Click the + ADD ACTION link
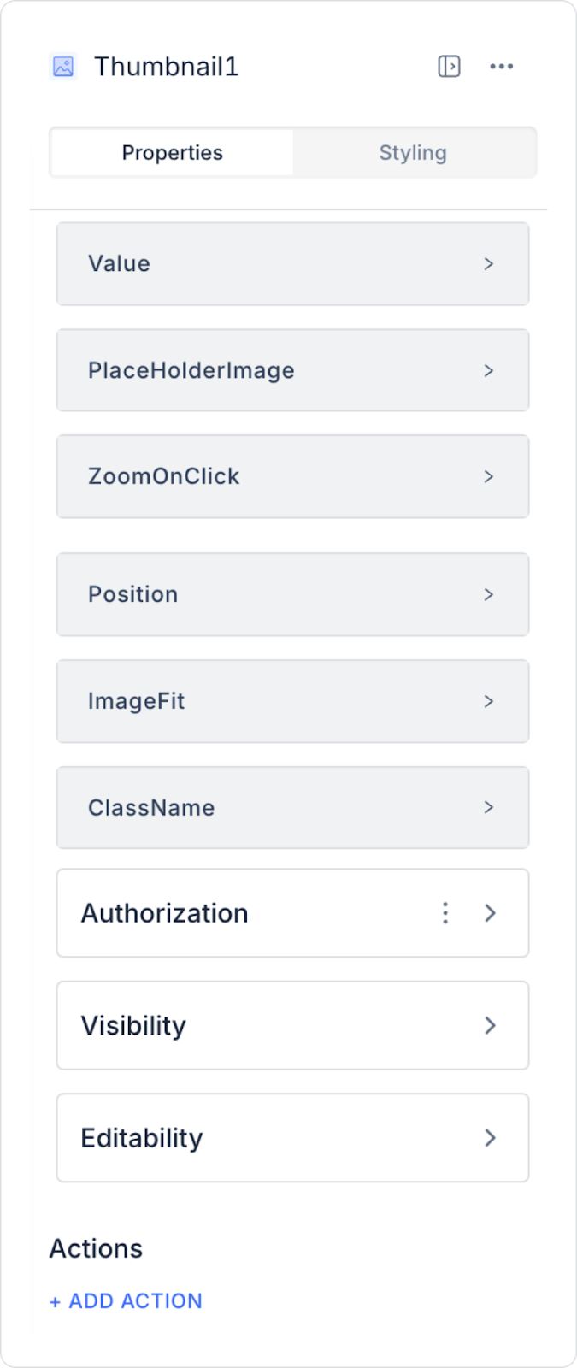The height and width of the screenshot is (1368, 577). point(127,1301)
